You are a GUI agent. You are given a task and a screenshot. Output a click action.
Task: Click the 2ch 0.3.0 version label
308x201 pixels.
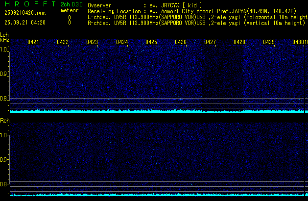[71, 4]
